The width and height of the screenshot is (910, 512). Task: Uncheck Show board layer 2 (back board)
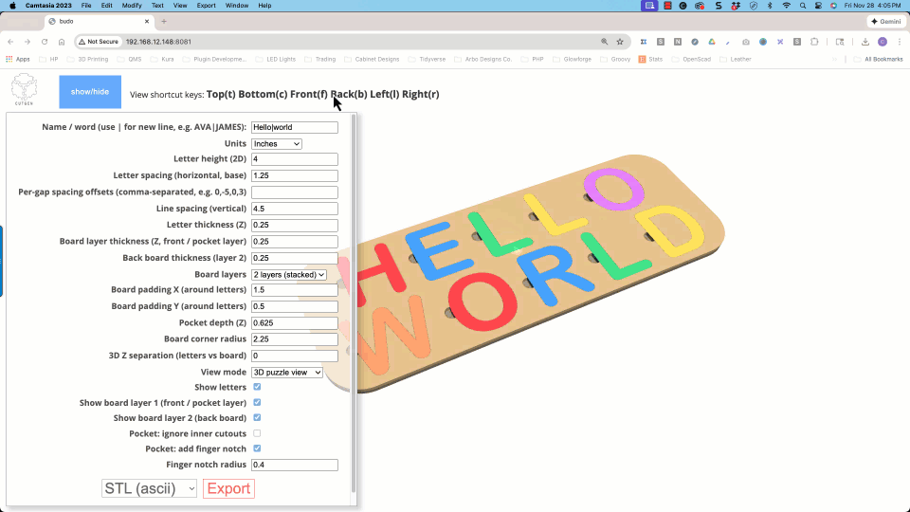coord(257,417)
